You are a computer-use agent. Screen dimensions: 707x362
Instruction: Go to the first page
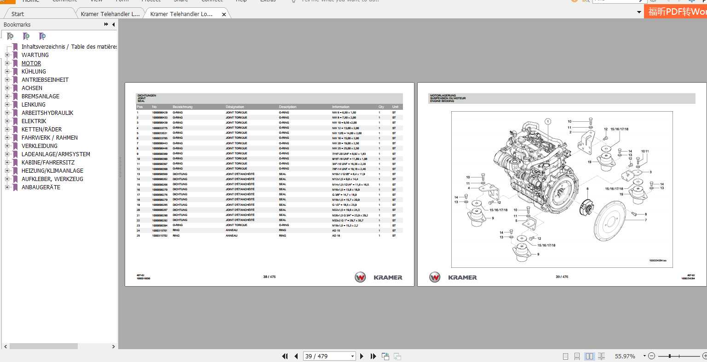point(285,356)
